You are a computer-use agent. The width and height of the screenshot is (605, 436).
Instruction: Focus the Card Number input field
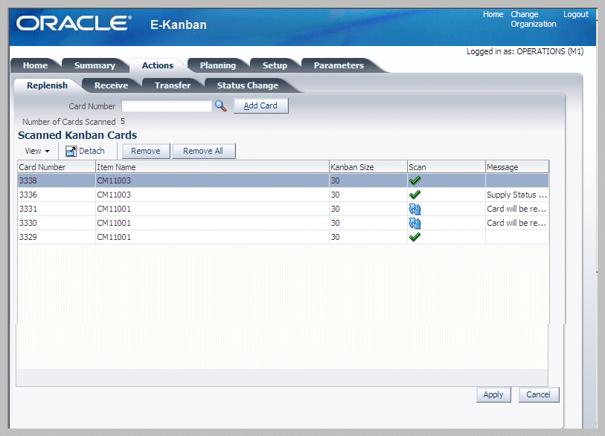[x=167, y=106]
